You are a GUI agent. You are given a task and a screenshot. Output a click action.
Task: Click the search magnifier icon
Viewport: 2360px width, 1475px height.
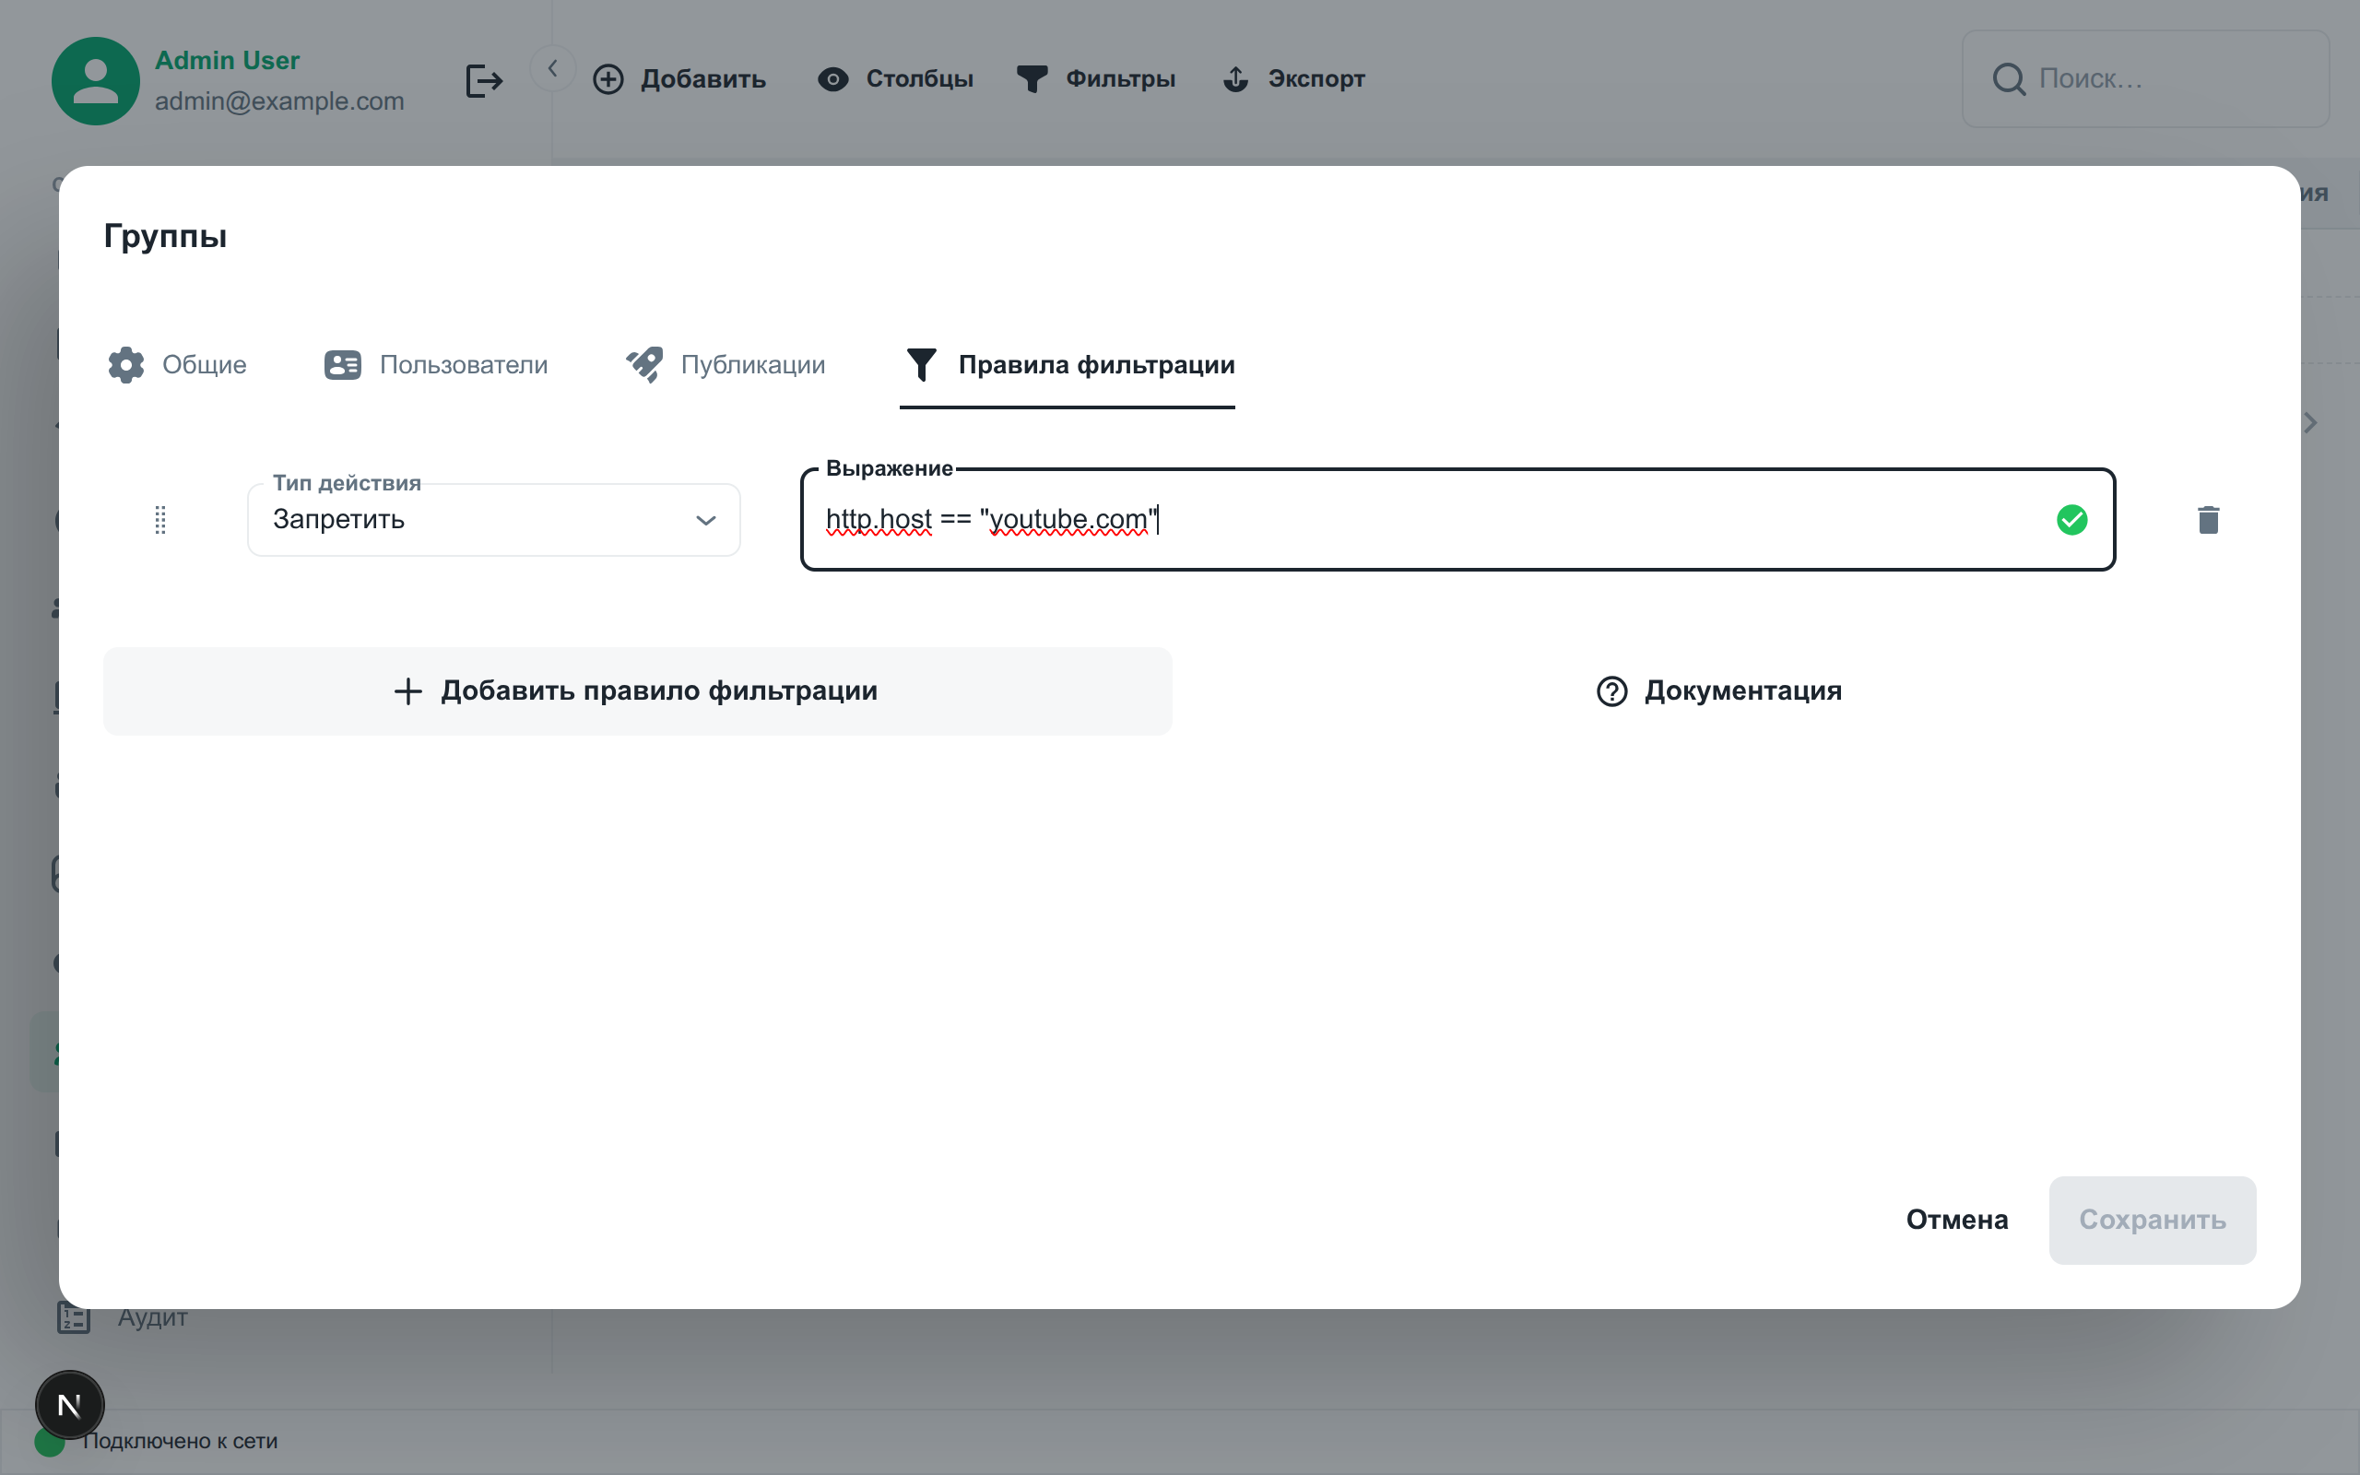[x=2008, y=79]
